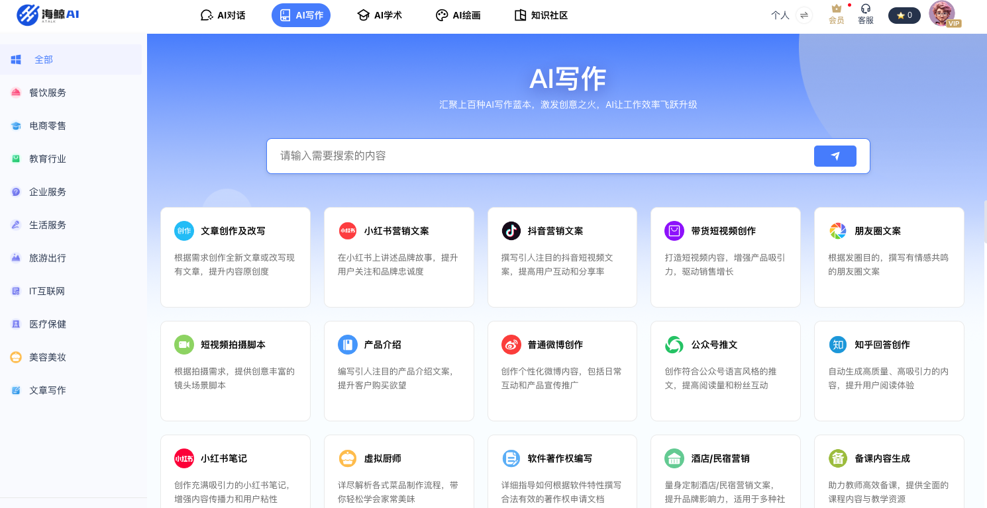This screenshot has height=508, width=987.
Task: Click the 普通微博创作 Weibo icon
Action: coord(511,345)
